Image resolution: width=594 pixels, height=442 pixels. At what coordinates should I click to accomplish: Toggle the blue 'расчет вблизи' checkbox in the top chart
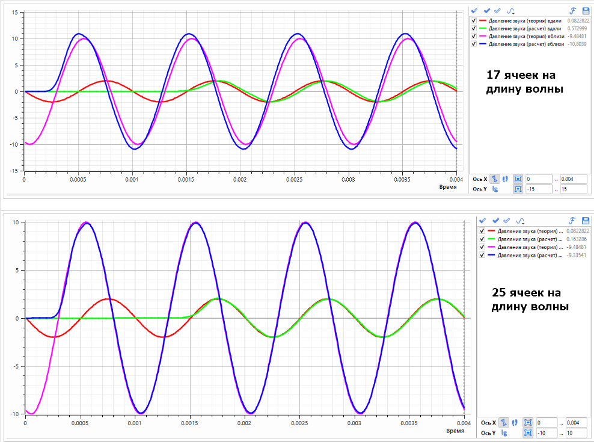tap(474, 44)
